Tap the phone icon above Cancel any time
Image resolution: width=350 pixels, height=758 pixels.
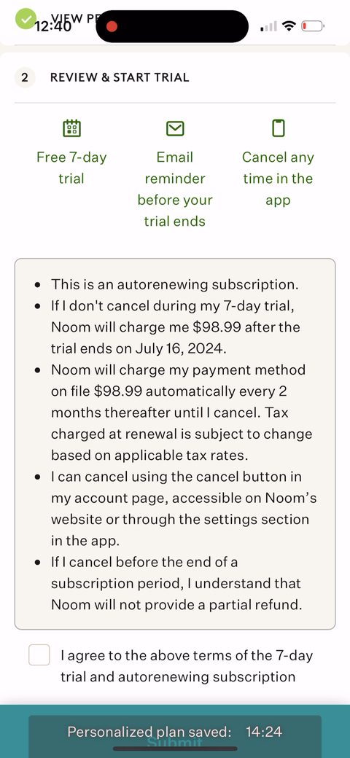[x=278, y=128]
